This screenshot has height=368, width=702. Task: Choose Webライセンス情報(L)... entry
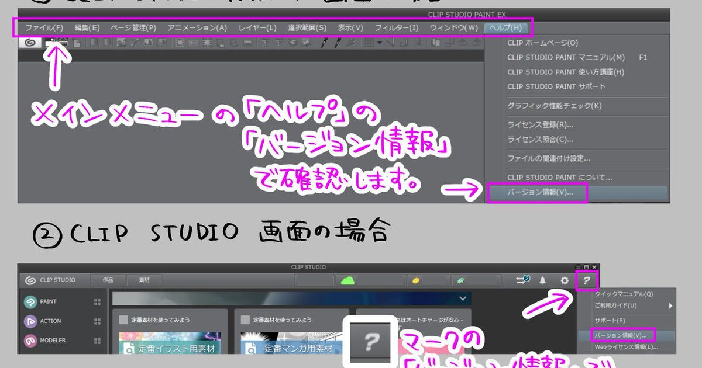point(626,347)
